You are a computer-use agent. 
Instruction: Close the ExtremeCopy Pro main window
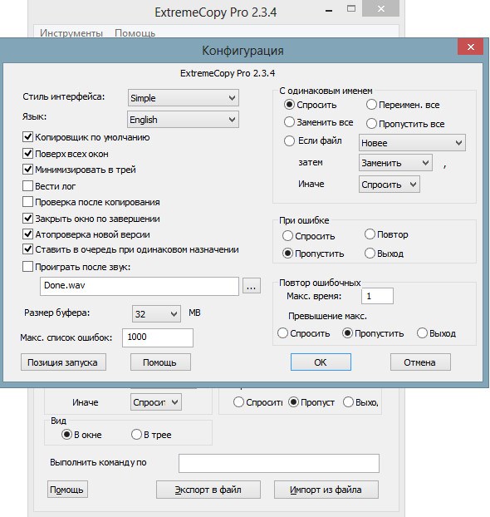(380, 8)
